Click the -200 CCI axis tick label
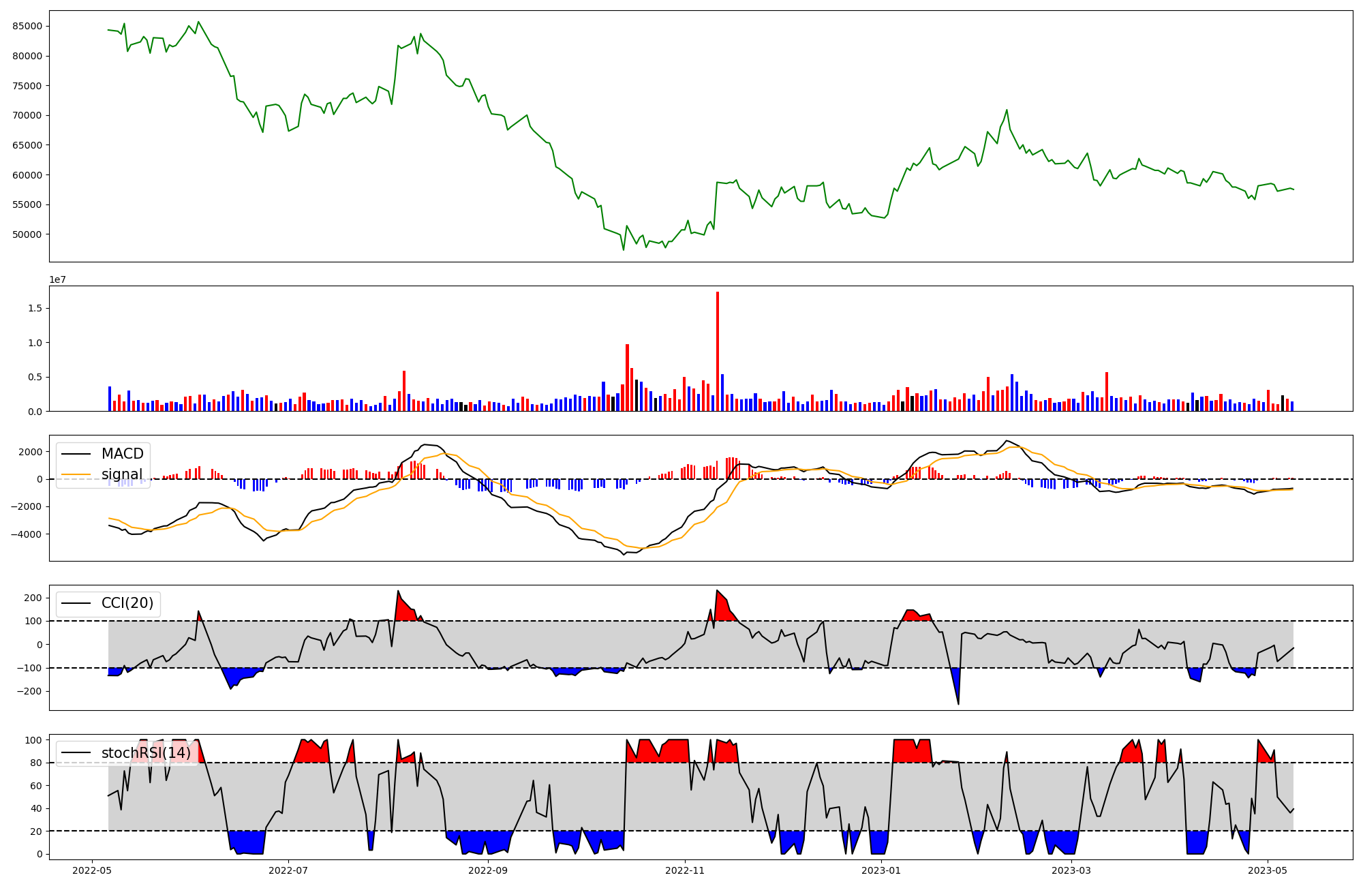Screen dimensions: 1363x886 tap(30, 691)
